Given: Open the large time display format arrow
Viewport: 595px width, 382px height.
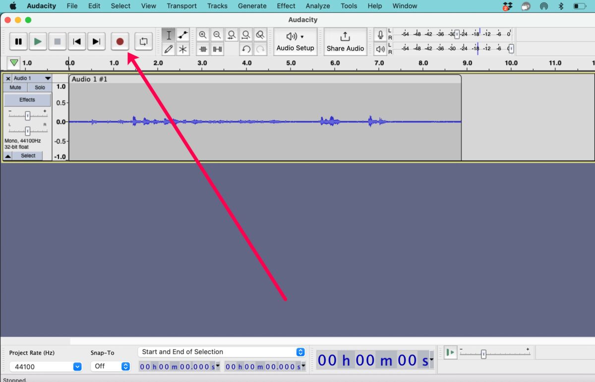Looking at the screenshot, I should pyautogui.click(x=431, y=360).
